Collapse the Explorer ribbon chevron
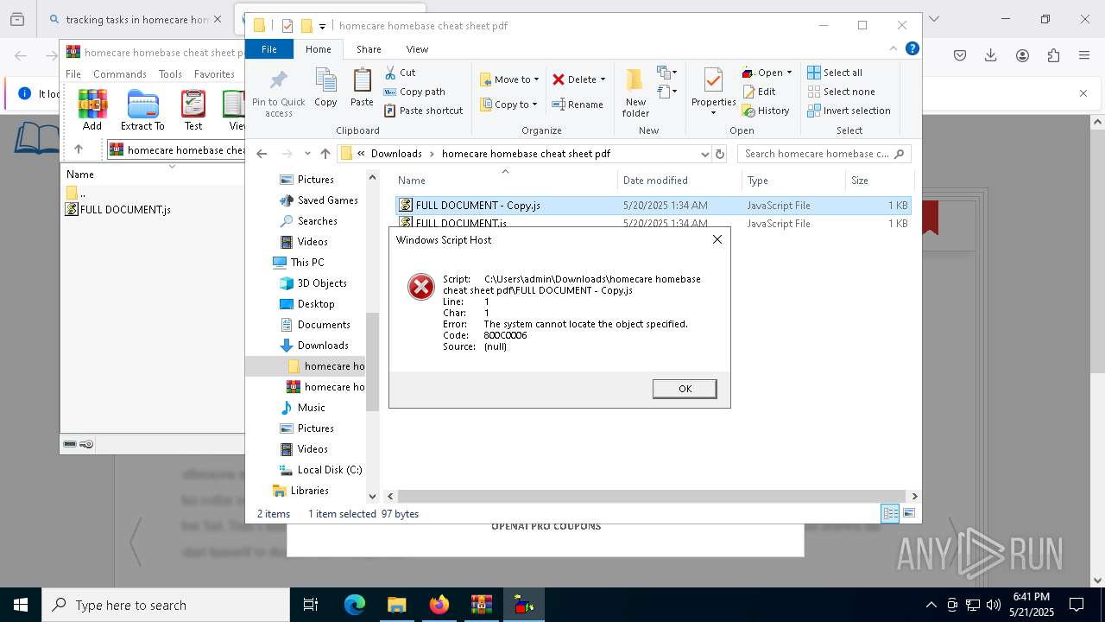Image resolution: width=1105 pixels, height=622 pixels. pyautogui.click(x=893, y=49)
